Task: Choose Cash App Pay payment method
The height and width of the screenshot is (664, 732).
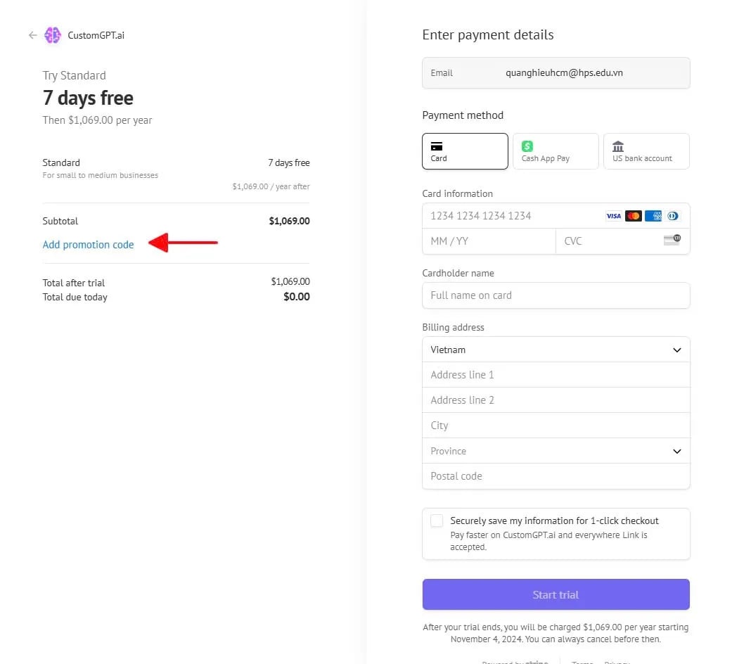Action: click(556, 151)
